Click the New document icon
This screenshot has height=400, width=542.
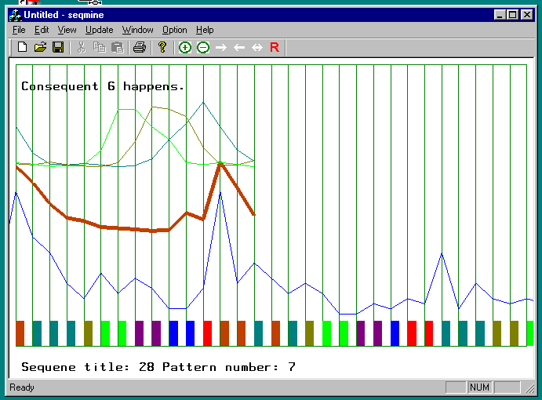(x=23, y=47)
